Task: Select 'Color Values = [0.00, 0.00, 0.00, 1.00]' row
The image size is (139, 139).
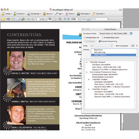Action: point(107,67)
